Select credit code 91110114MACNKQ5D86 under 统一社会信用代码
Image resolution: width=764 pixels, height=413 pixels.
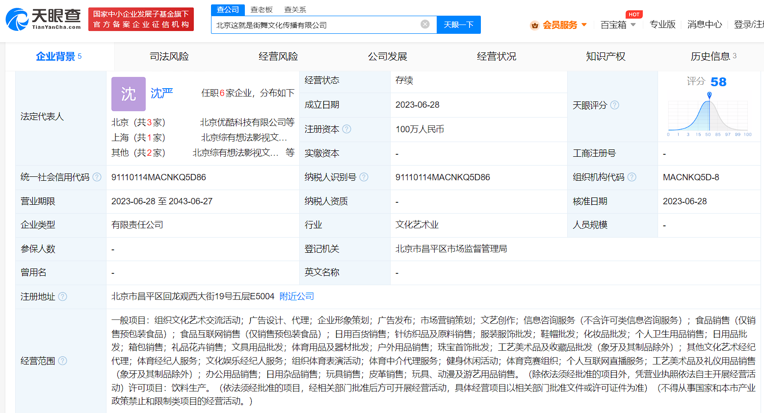point(158,177)
